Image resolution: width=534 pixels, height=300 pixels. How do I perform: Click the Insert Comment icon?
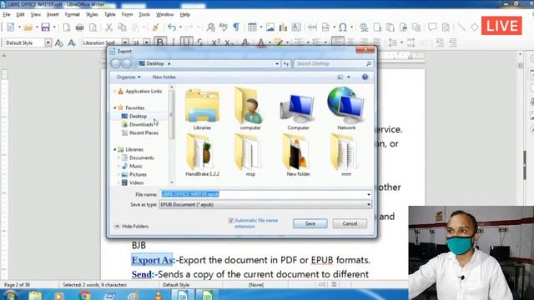click(432, 27)
